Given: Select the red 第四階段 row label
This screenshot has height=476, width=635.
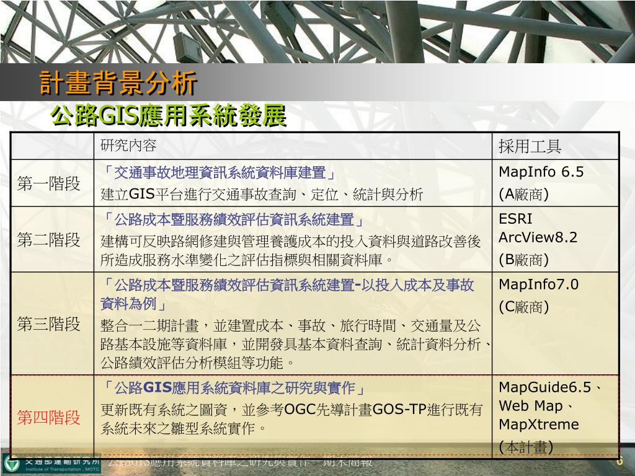Looking at the screenshot, I should click(48, 417).
